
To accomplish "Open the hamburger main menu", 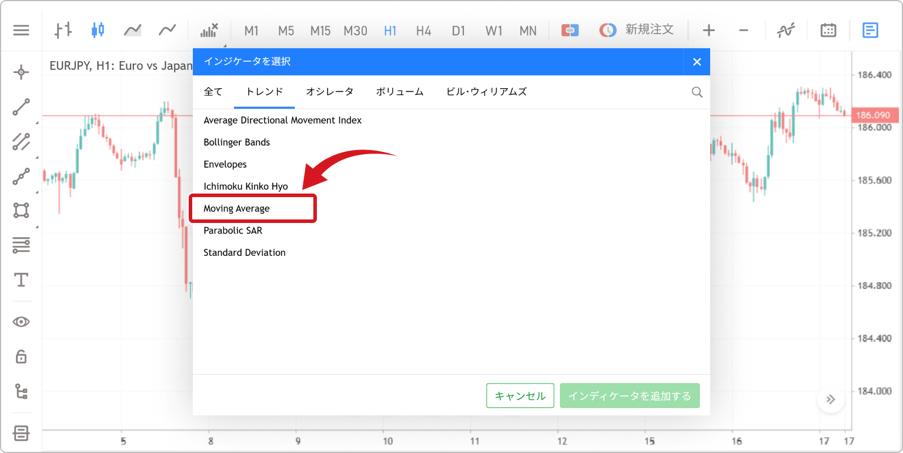I will 21,30.
